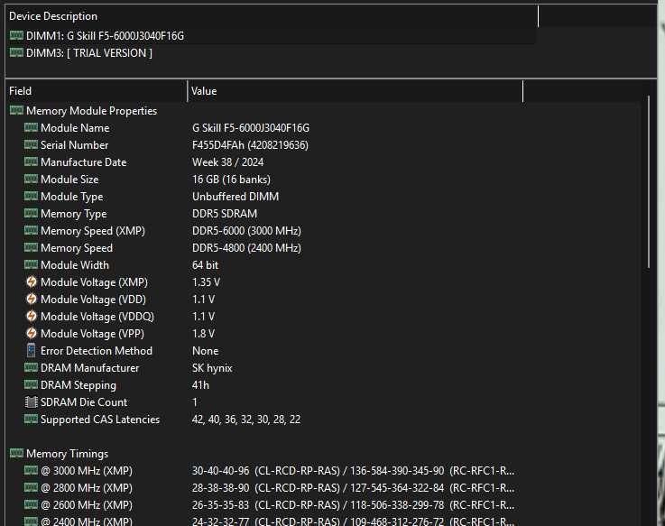Image resolution: width=665 pixels, height=526 pixels.
Task: Click the Module Voltage (XMP) lightning icon
Action: click(32, 281)
